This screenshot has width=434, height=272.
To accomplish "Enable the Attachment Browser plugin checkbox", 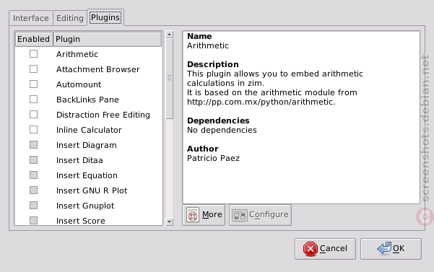I will [x=33, y=69].
